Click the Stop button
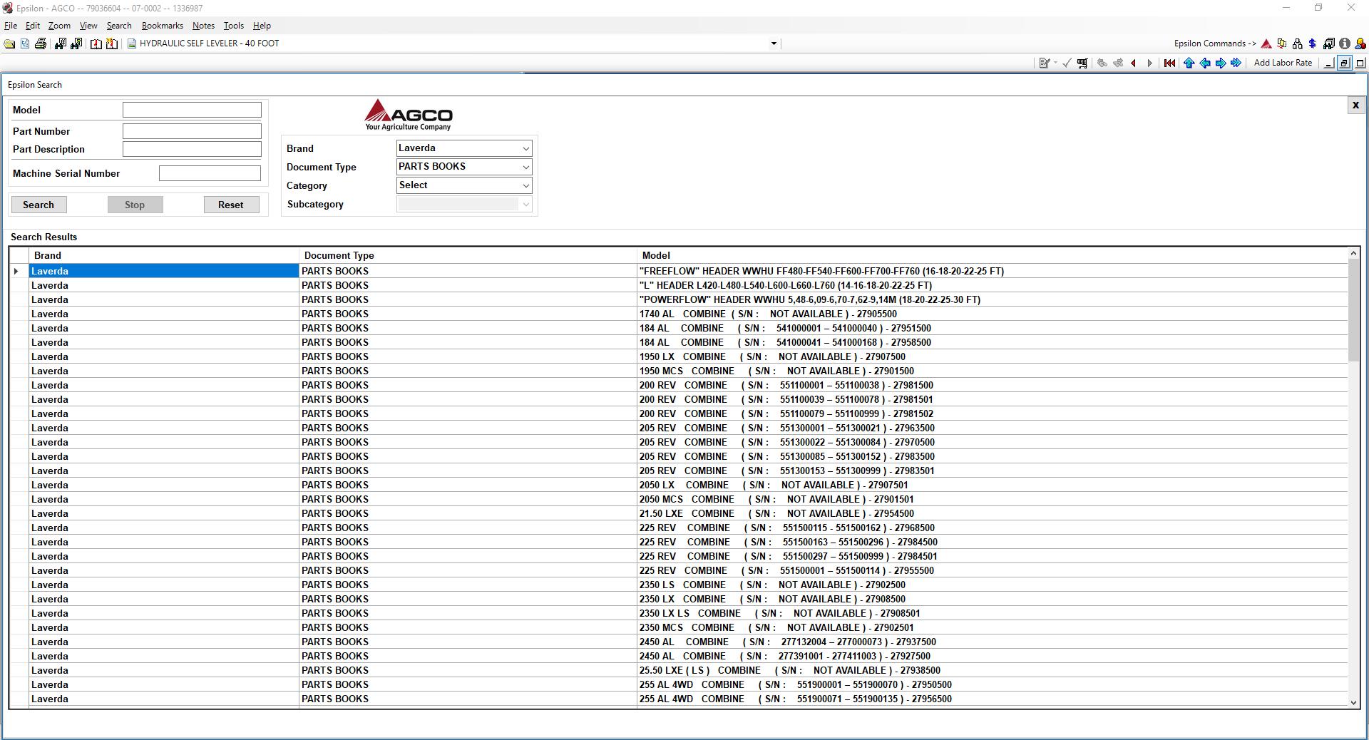This screenshot has width=1369, height=740. [x=135, y=205]
